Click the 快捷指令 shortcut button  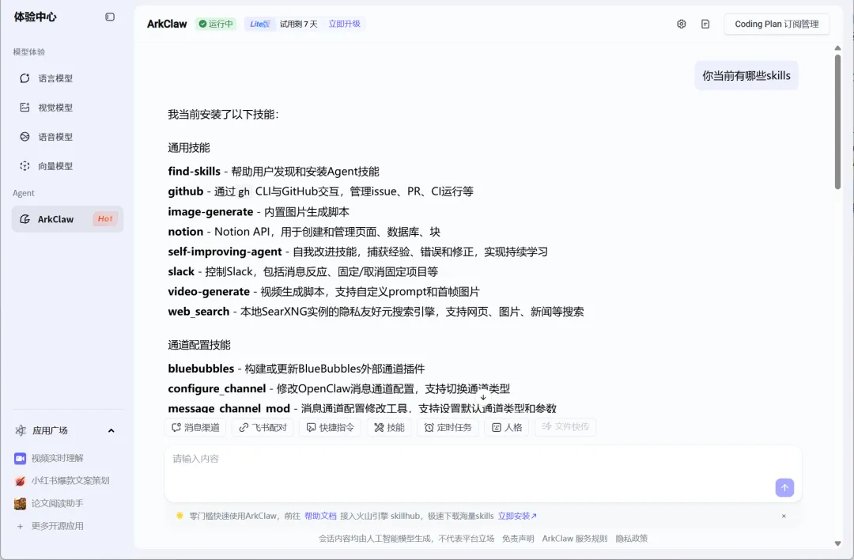click(331, 428)
